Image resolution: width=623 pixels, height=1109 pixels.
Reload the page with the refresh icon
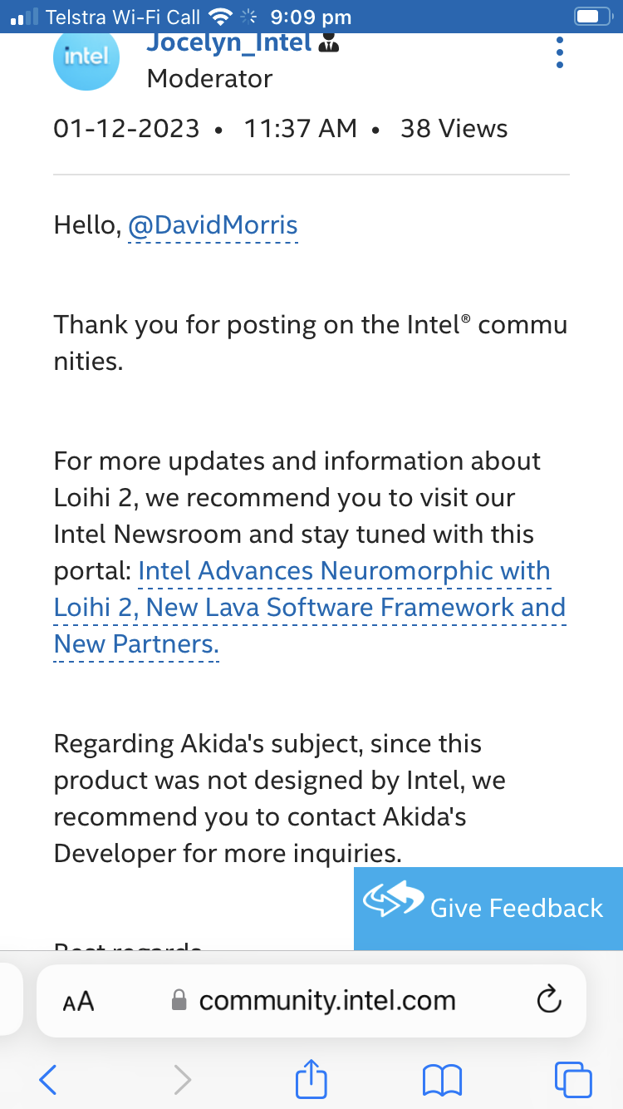click(x=549, y=1000)
